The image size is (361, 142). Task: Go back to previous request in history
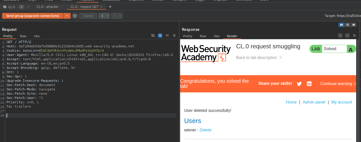(x=102, y=16)
